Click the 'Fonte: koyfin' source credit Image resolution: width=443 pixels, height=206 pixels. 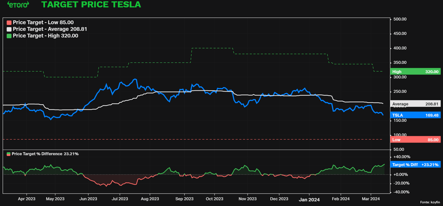[430, 202]
